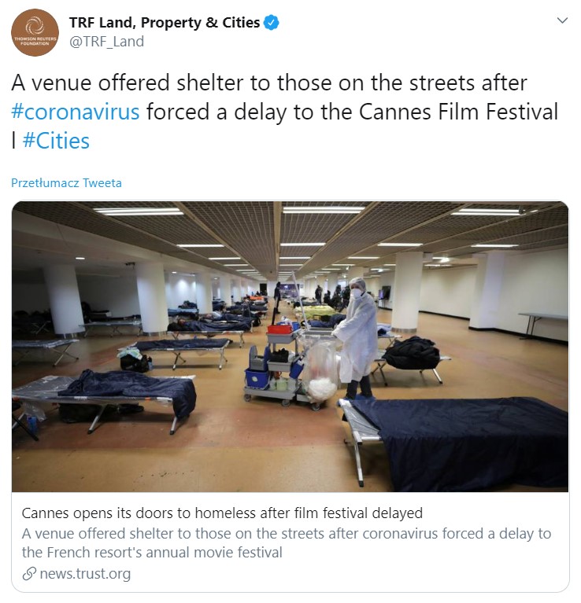Click Przetłumacz Tweeta to translate
The height and width of the screenshot is (603, 581).
[x=66, y=182]
